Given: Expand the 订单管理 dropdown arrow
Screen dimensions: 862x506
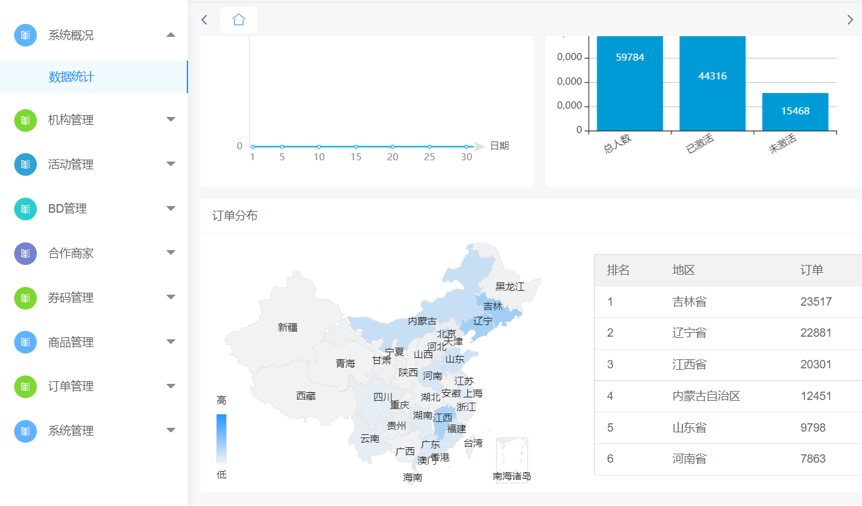Looking at the screenshot, I should click(x=171, y=386).
